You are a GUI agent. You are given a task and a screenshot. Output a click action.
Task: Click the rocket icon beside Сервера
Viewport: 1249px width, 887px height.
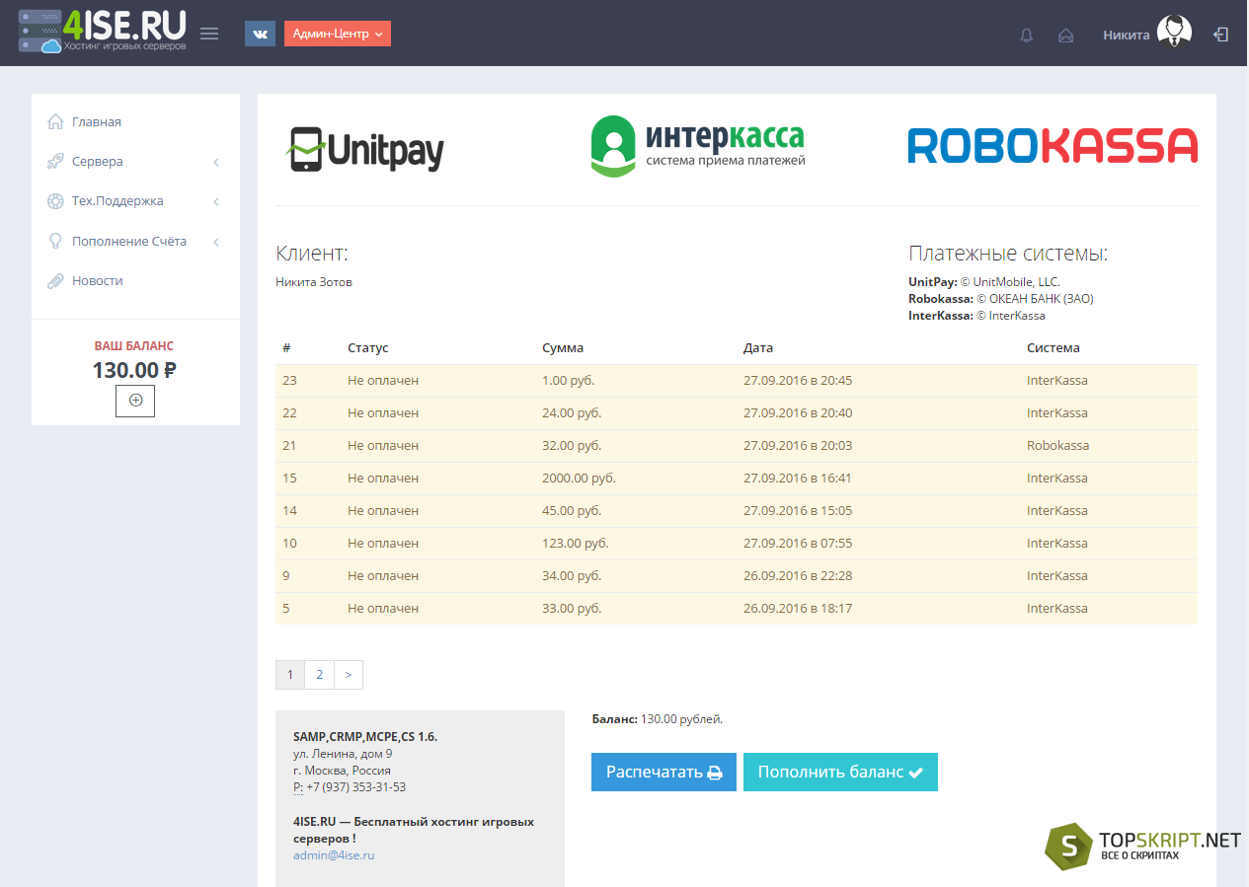(x=55, y=161)
